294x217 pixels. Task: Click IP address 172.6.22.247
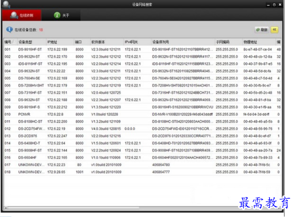point(57,136)
